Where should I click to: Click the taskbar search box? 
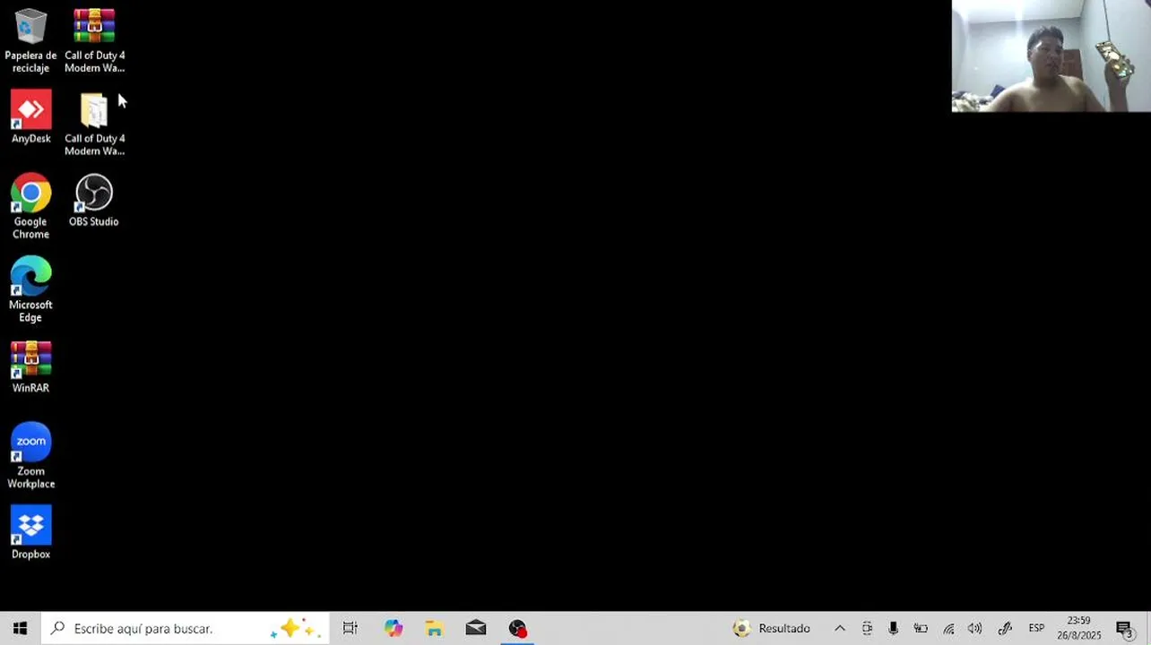[186, 628]
